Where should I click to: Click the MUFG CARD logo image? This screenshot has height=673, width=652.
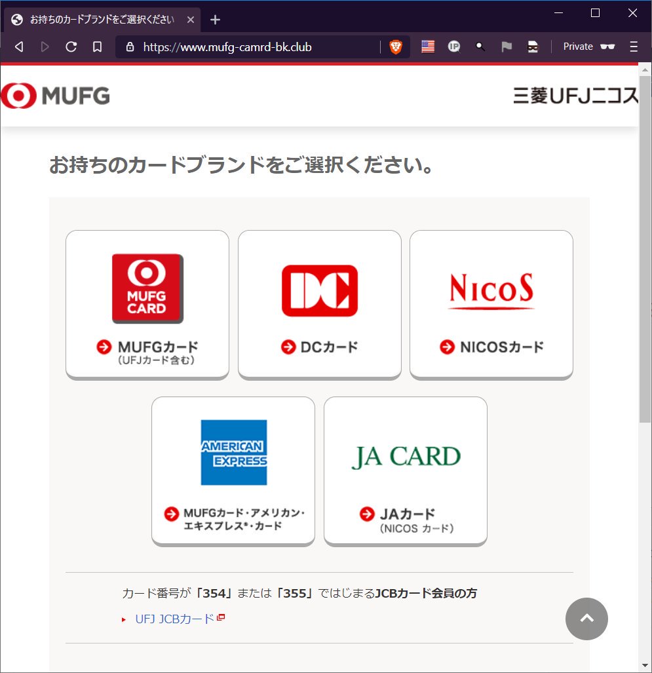pyautogui.click(x=147, y=288)
